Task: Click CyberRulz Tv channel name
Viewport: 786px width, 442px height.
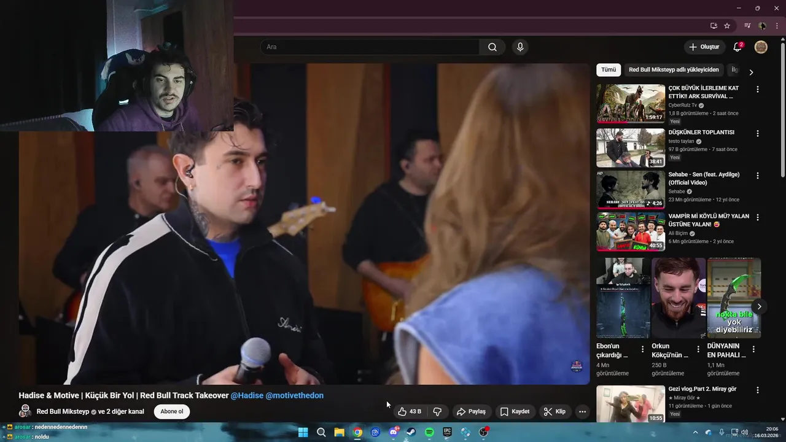Action: (x=683, y=105)
